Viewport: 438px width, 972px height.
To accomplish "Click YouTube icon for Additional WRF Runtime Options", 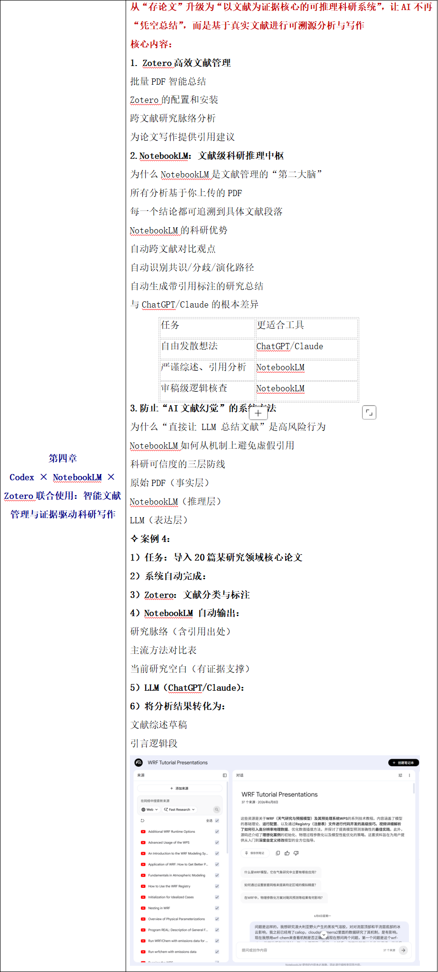I will [143, 831].
